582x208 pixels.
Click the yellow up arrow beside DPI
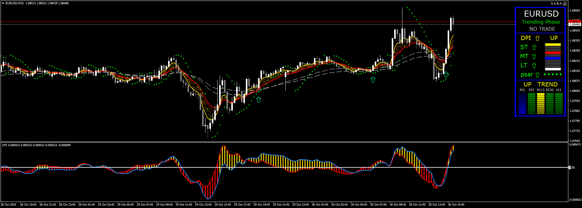point(537,38)
